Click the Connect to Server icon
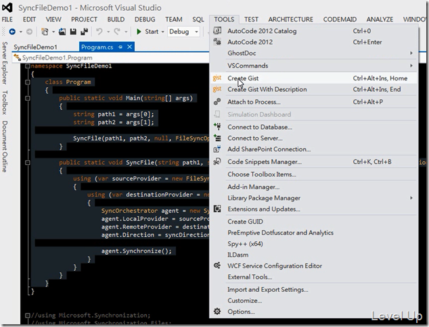 tap(217, 138)
